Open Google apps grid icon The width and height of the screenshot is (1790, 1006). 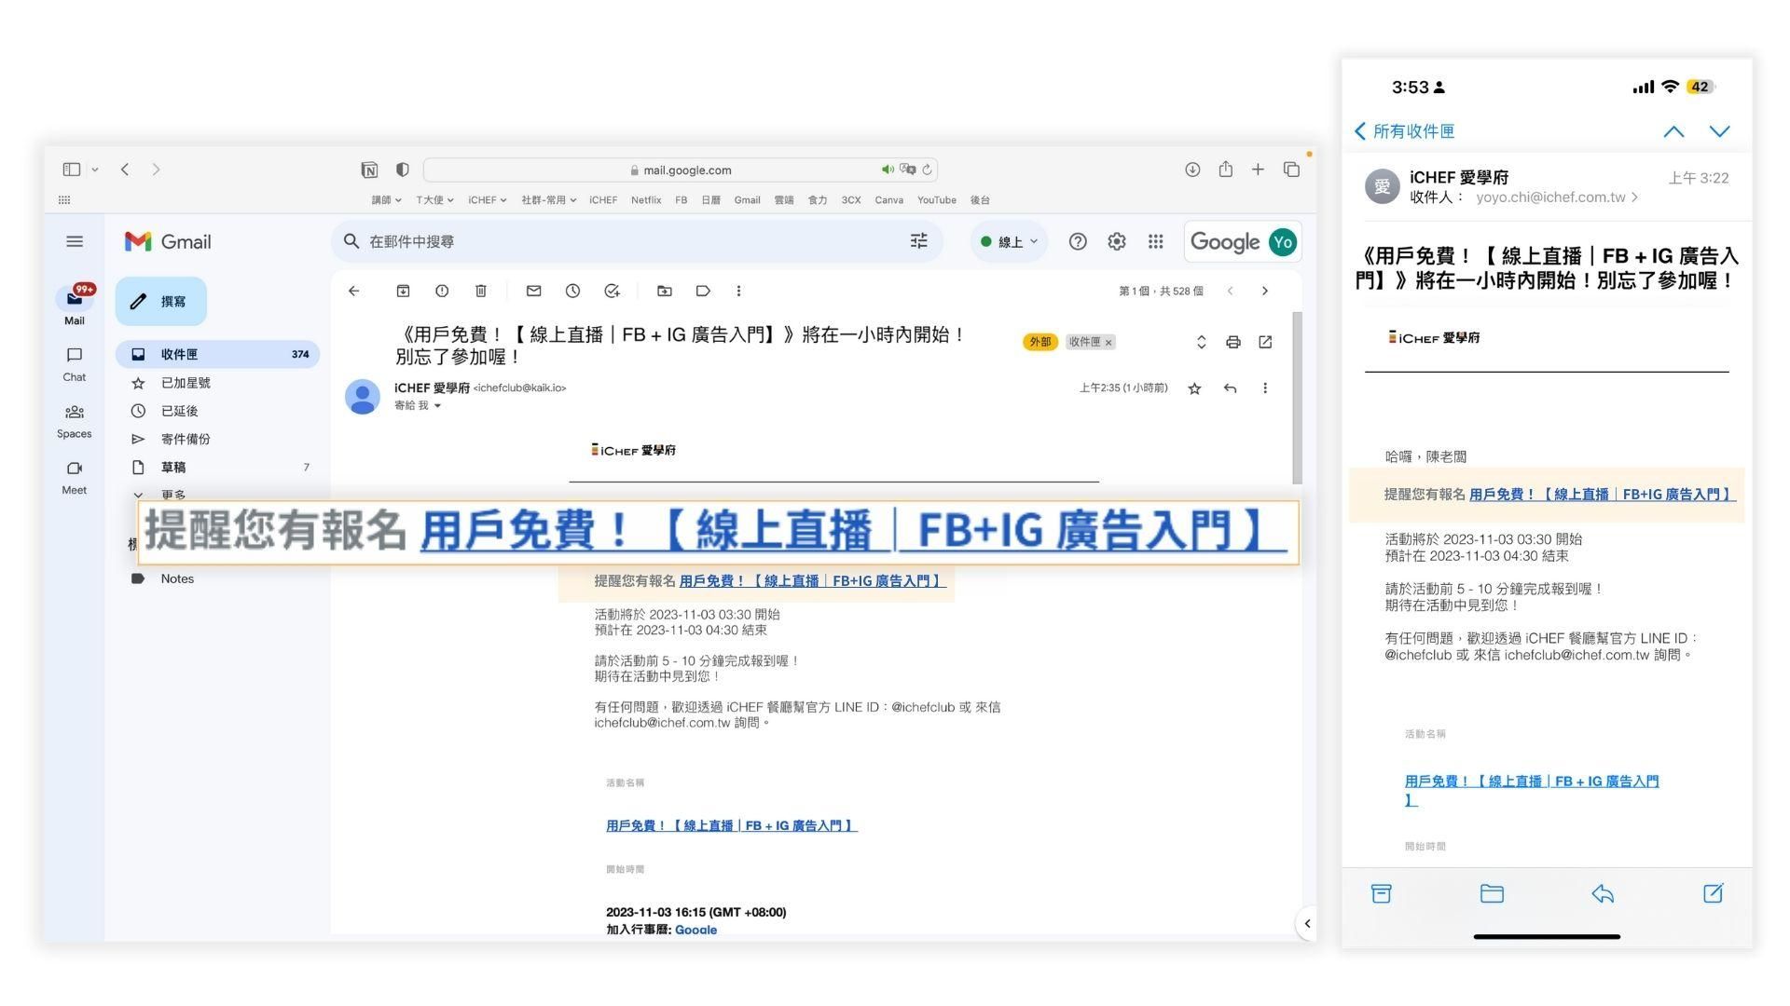(x=1155, y=242)
